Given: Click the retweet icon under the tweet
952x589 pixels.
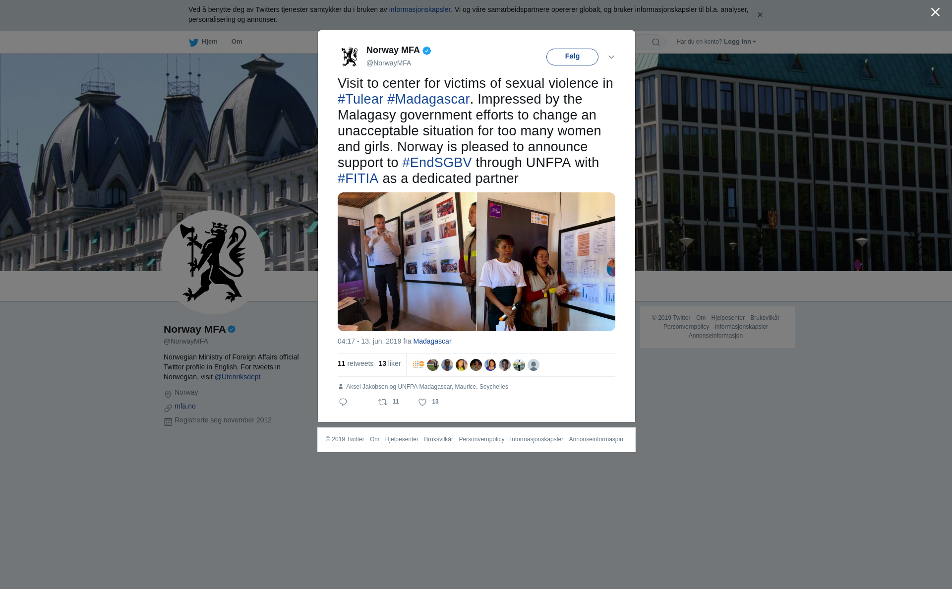Looking at the screenshot, I should tap(383, 402).
